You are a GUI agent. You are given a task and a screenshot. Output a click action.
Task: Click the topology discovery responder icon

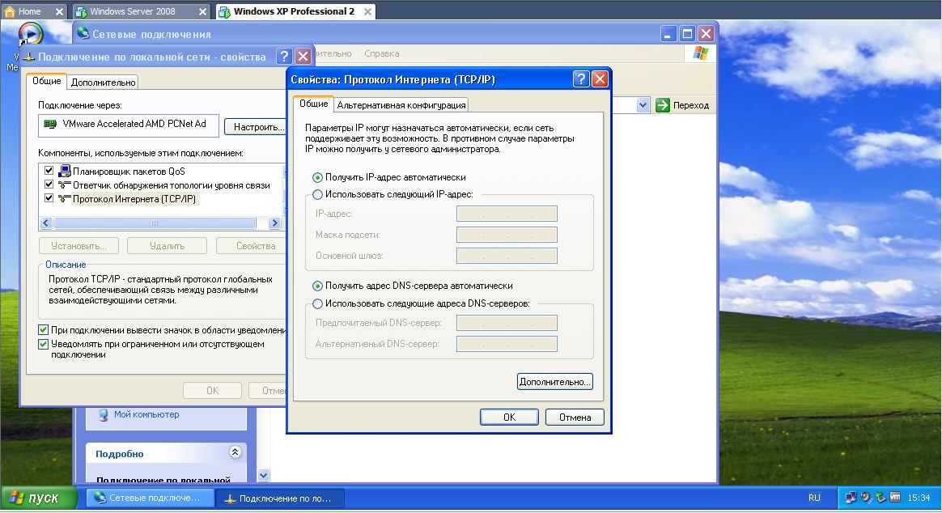click(x=64, y=185)
